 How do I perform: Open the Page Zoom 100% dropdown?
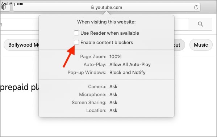pos(115,57)
